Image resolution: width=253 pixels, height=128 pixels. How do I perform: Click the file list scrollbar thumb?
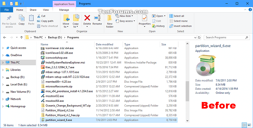click(x=187, y=91)
